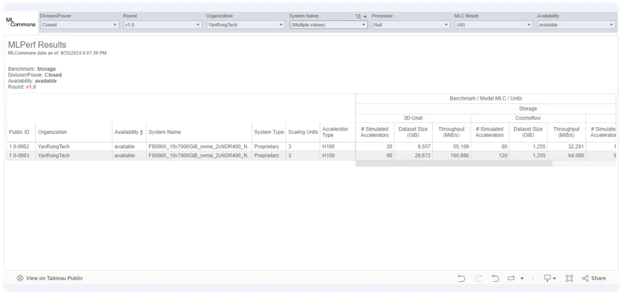Image resolution: width=623 pixels, height=295 pixels.
Task: Open View on Tableau Public link
Action: [54, 278]
